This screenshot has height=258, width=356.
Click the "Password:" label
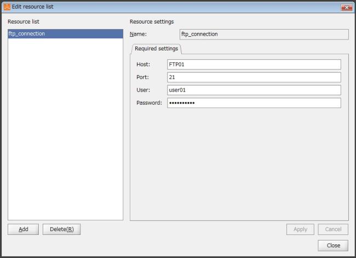point(149,103)
